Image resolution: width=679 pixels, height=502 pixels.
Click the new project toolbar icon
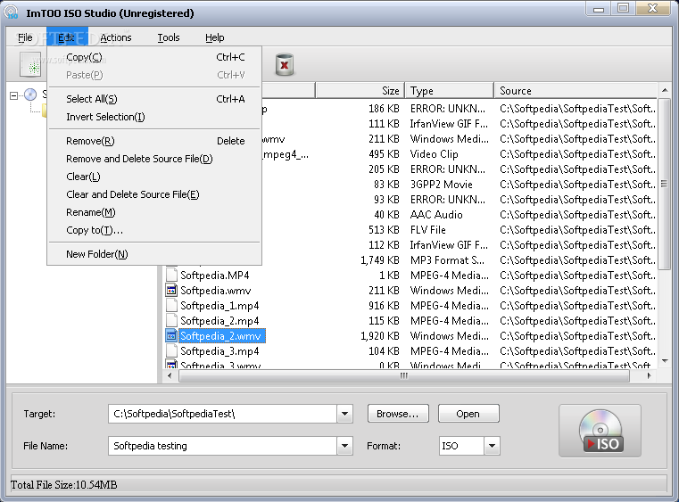[x=30, y=64]
